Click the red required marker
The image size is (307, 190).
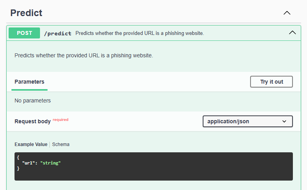pos(60,120)
